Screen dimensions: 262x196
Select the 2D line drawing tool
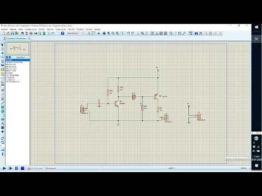2,103
